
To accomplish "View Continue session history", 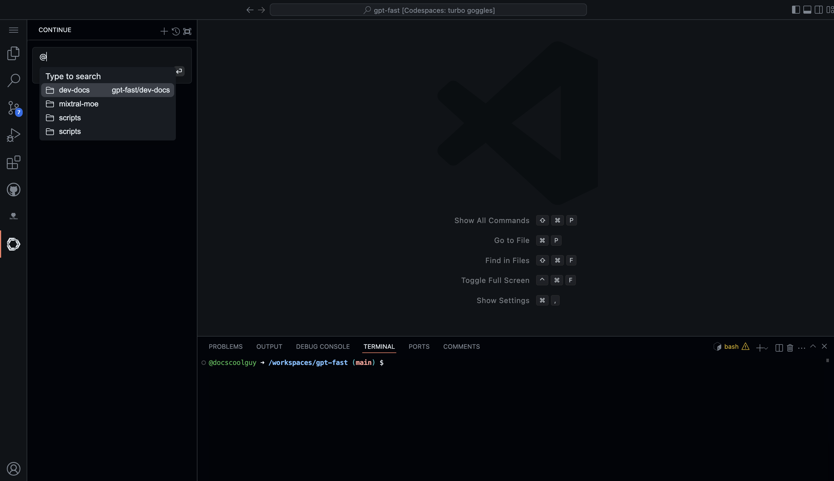I will coord(176,31).
